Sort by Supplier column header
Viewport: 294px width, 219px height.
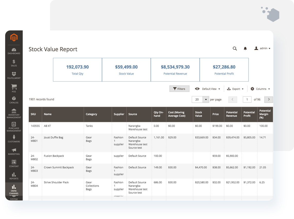click(x=119, y=114)
